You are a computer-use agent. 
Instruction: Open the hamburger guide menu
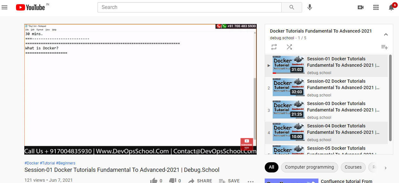pos(4,7)
